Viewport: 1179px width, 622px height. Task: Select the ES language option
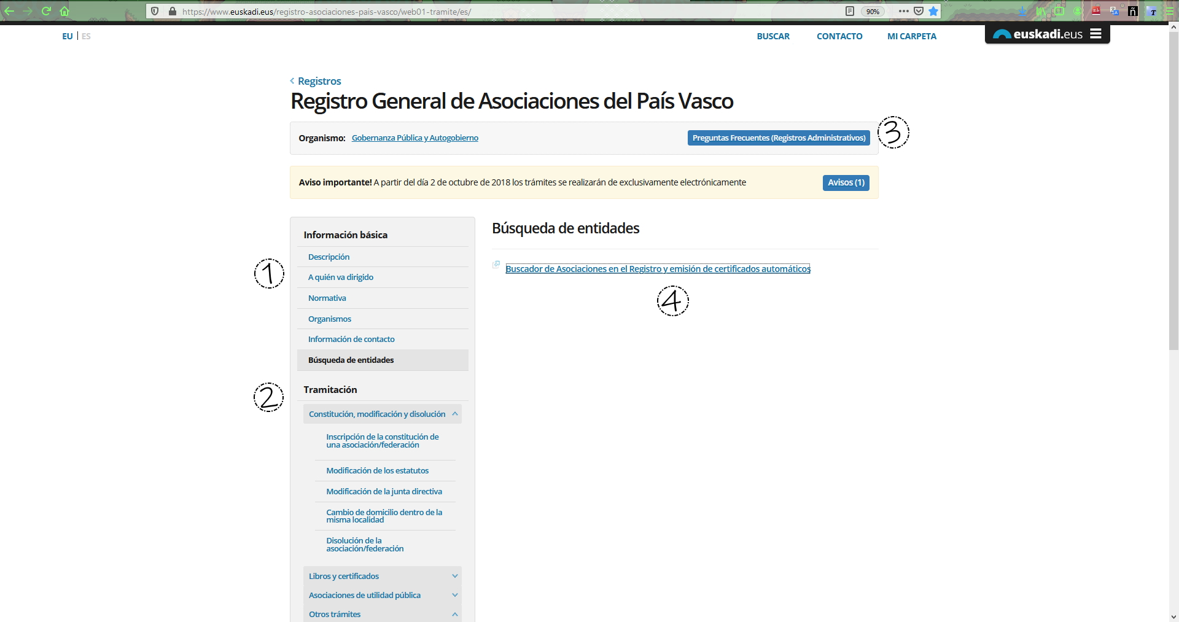pyautogui.click(x=86, y=36)
